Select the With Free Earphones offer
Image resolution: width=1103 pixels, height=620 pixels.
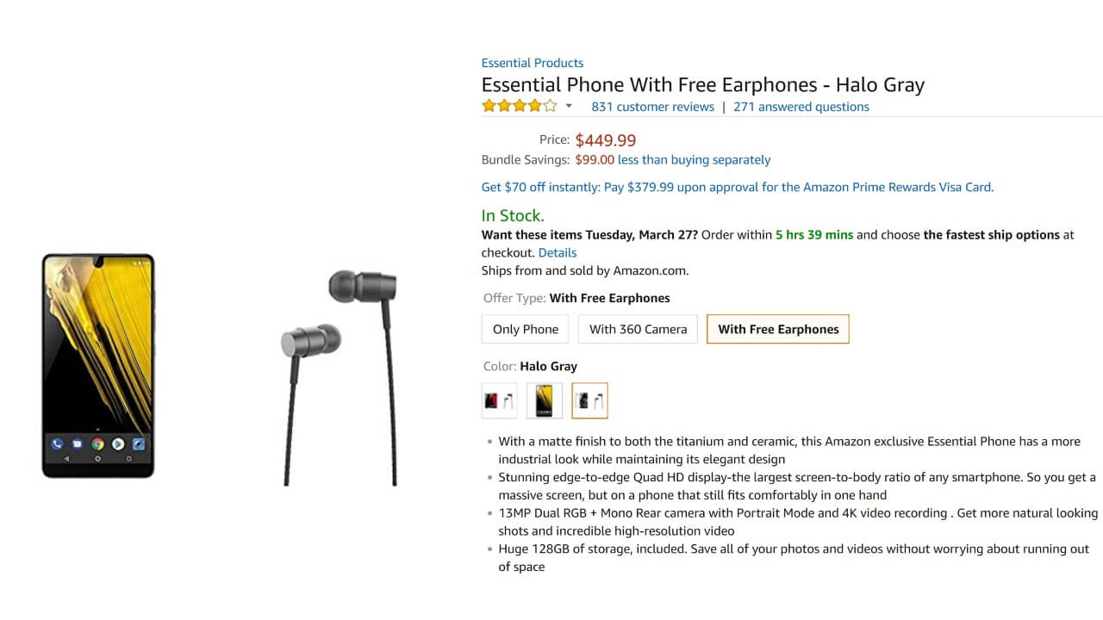[778, 329]
